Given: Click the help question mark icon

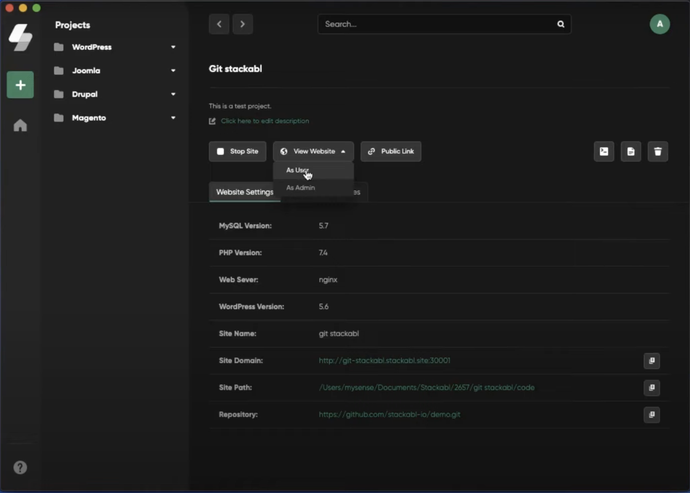Looking at the screenshot, I should pyautogui.click(x=20, y=467).
